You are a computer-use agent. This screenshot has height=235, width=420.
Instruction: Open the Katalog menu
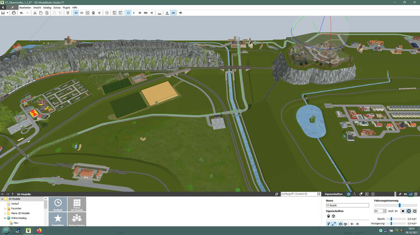coord(47,7)
